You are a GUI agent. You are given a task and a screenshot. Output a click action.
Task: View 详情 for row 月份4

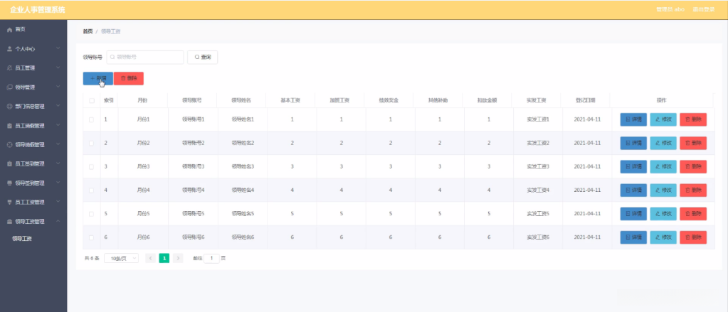coord(633,190)
